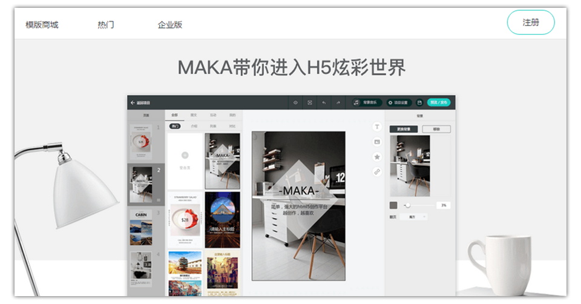The width and height of the screenshot is (581, 304).
Task: Open the page flip effect dropdown
Action: (x=414, y=217)
